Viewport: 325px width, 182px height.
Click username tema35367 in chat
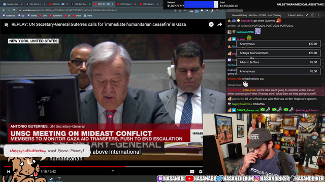pyautogui.click(x=235, y=85)
